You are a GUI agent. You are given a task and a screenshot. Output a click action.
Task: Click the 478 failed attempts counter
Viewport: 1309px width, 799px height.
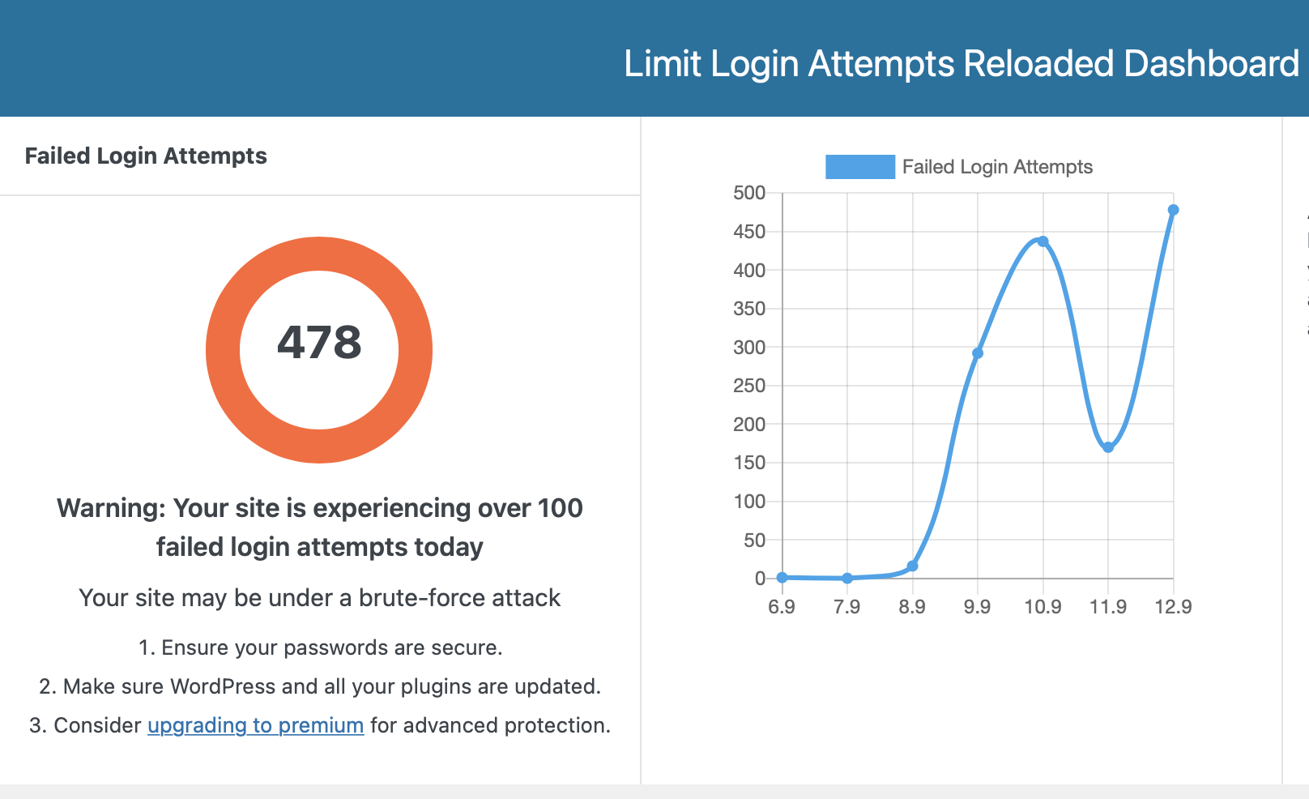coord(319,342)
